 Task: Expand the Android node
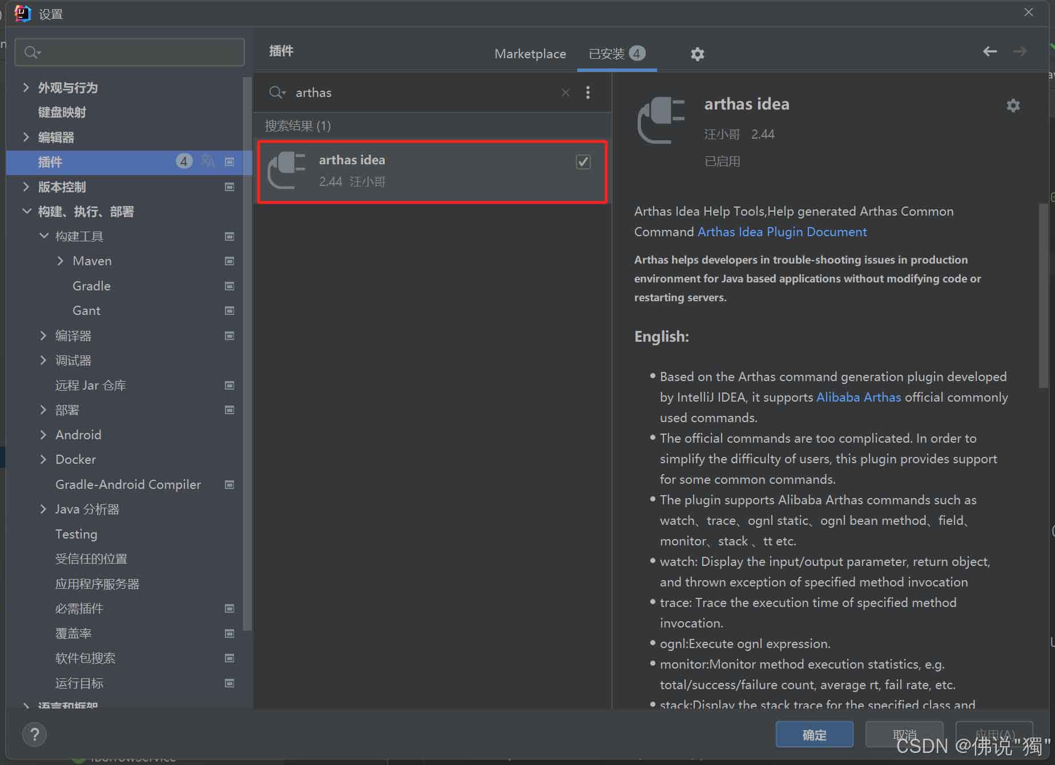click(43, 435)
